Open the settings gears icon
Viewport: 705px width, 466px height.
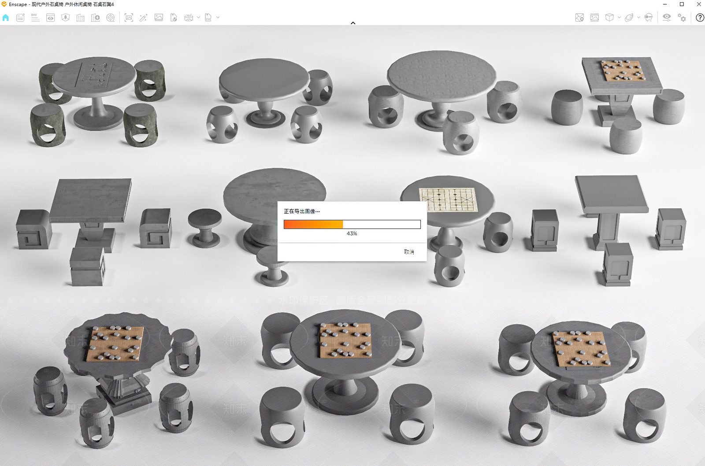[682, 18]
